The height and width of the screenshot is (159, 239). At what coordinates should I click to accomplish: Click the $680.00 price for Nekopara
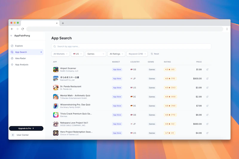pyautogui.click(x=197, y=124)
